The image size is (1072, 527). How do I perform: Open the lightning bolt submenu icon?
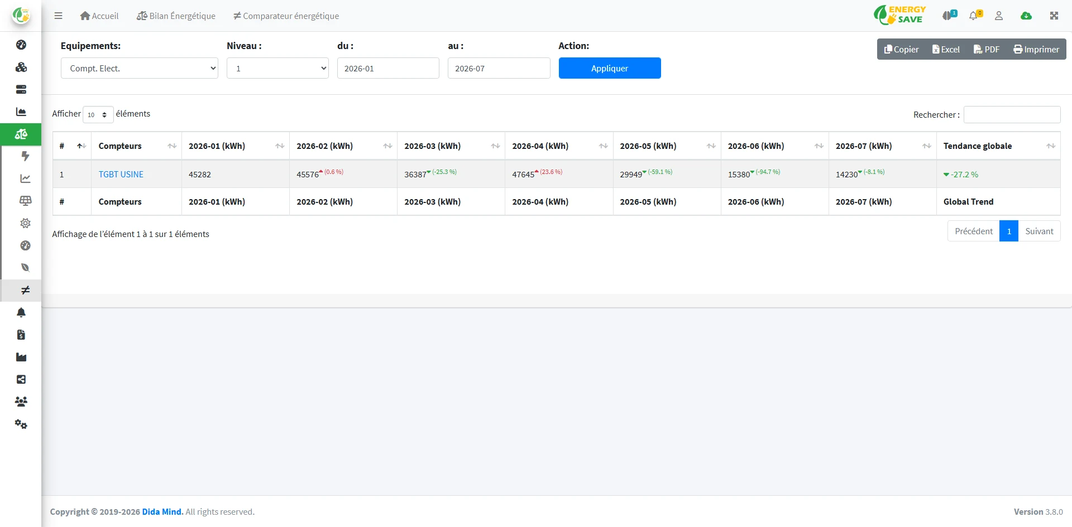pos(25,156)
